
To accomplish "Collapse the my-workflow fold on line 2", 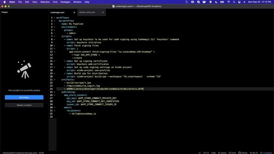I will tap(54, 21).
